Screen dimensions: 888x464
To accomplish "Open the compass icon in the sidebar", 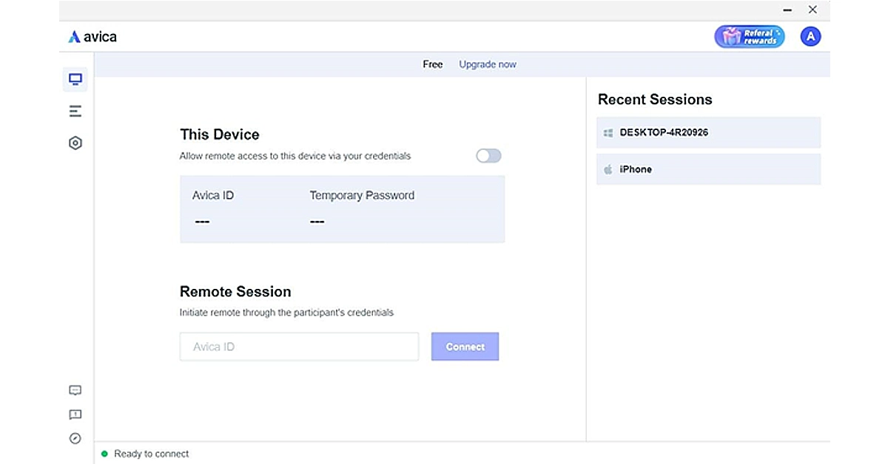I will (75, 438).
